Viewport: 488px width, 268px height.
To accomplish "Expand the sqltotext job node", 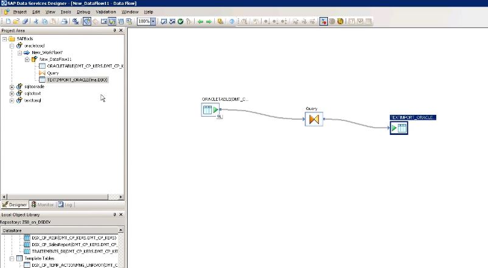I will coord(12,94).
